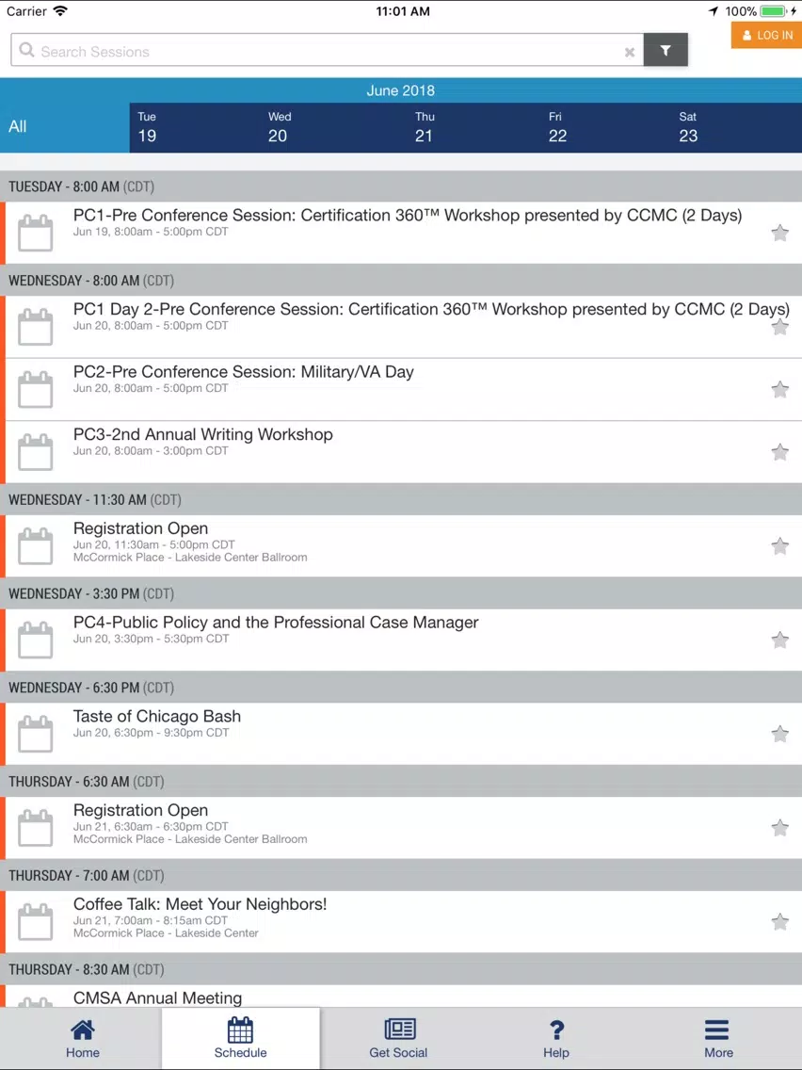Open PC2-Pre Conference Session: Military/VA Day
Screen dimensions: 802x1070
coord(244,372)
